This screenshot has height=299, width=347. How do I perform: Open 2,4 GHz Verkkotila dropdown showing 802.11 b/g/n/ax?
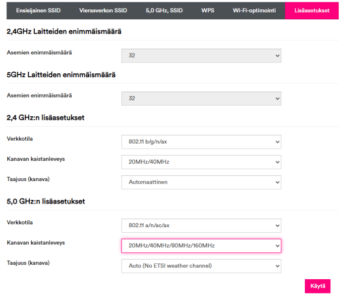click(x=201, y=142)
